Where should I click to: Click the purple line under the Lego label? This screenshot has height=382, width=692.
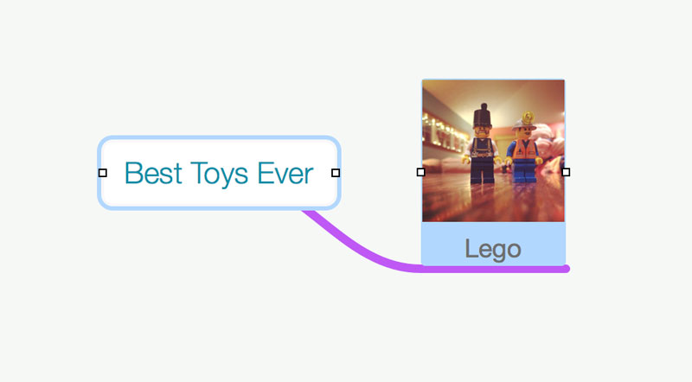pos(494,269)
